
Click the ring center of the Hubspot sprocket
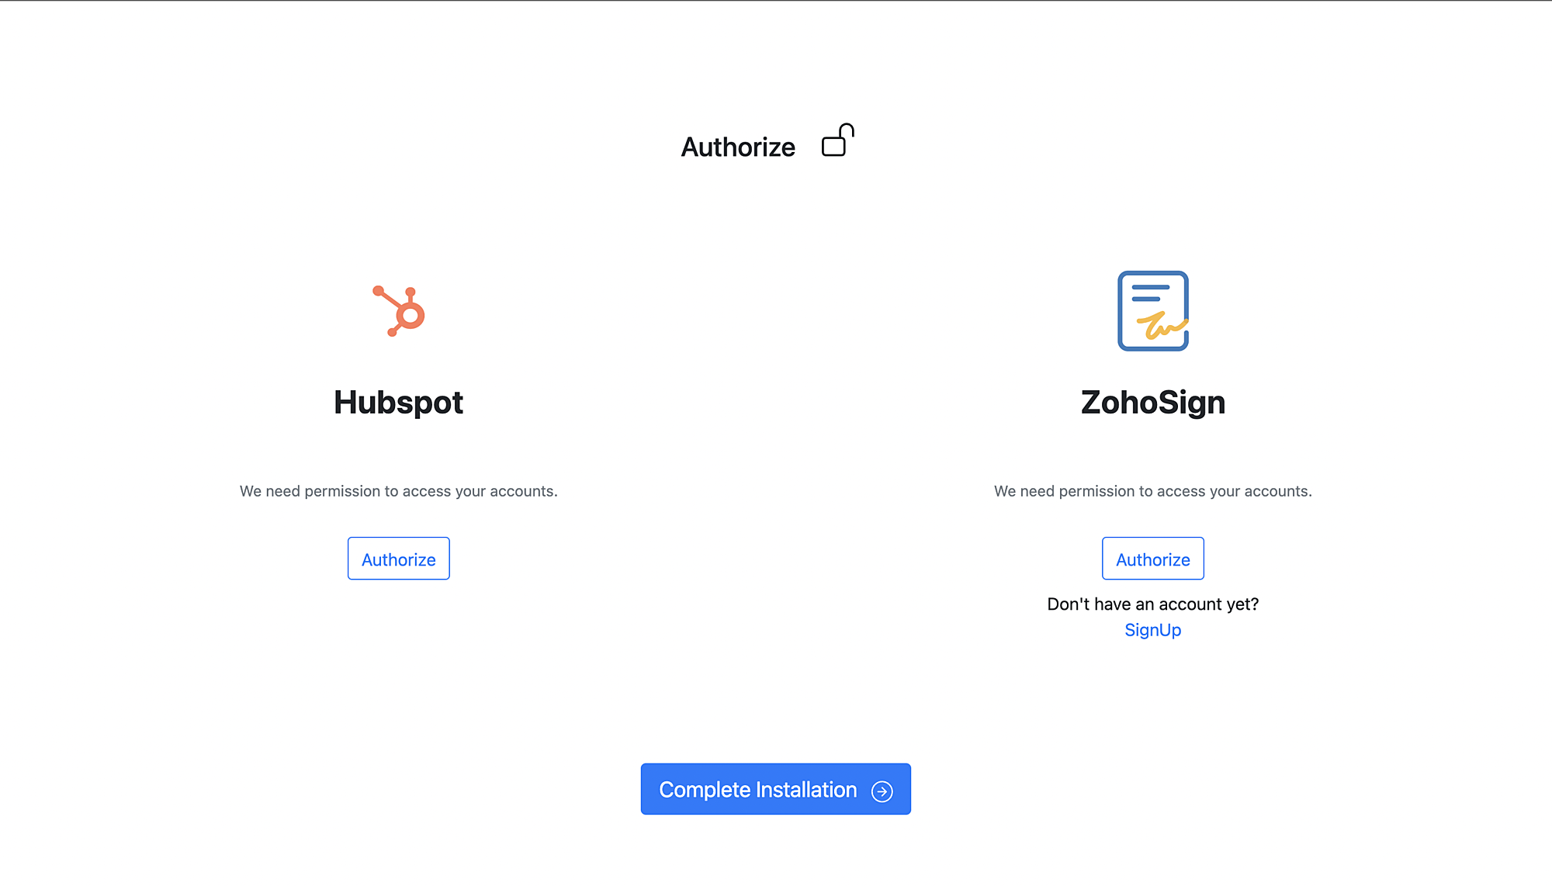(x=410, y=316)
